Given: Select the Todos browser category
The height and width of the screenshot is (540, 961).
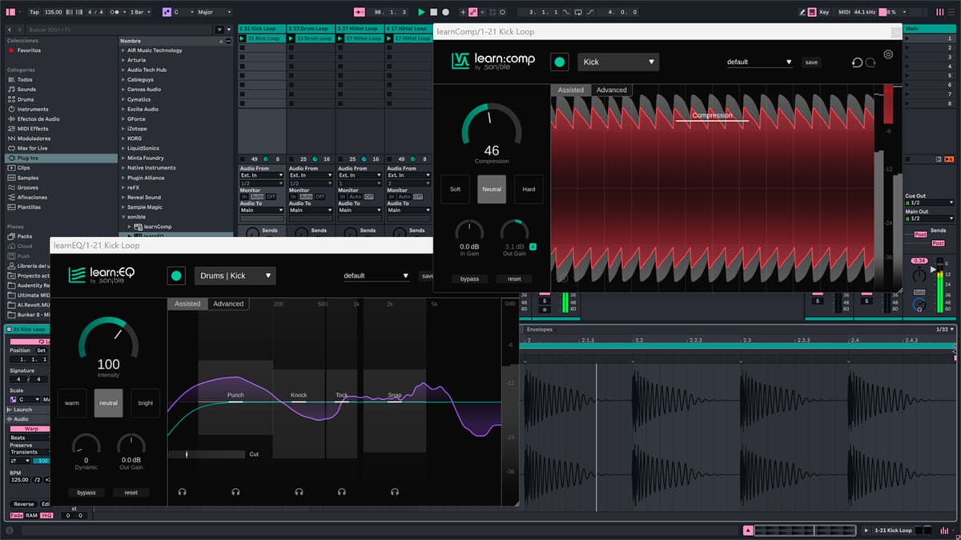Looking at the screenshot, I should click(x=25, y=80).
